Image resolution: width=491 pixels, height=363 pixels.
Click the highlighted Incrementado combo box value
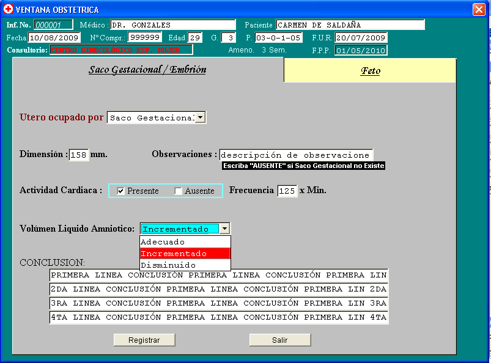(180, 229)
